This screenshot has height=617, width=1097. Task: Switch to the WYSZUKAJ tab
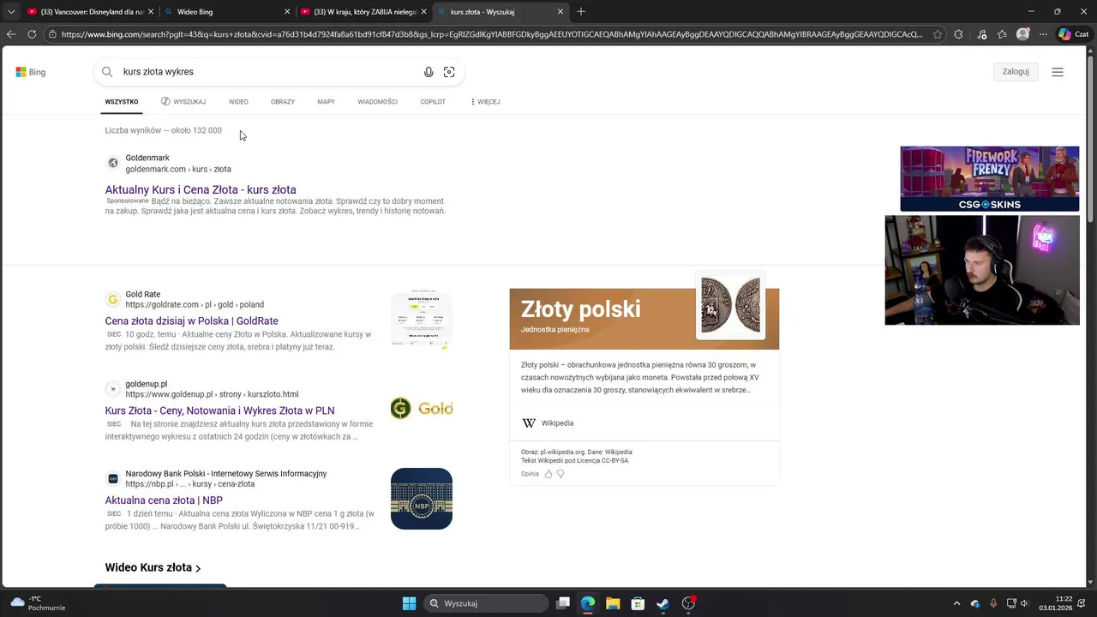coord(183,102)
